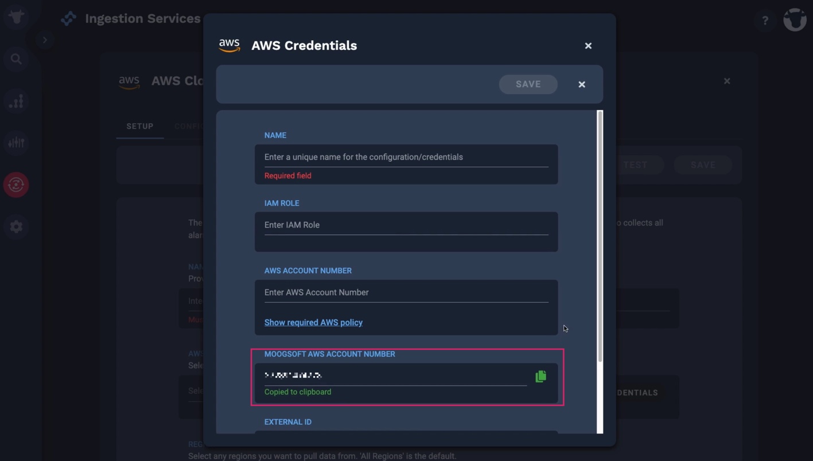Screen dimensions: 813x461
Task: Open the settings gear in sidebar
Action: coord(16,226)
